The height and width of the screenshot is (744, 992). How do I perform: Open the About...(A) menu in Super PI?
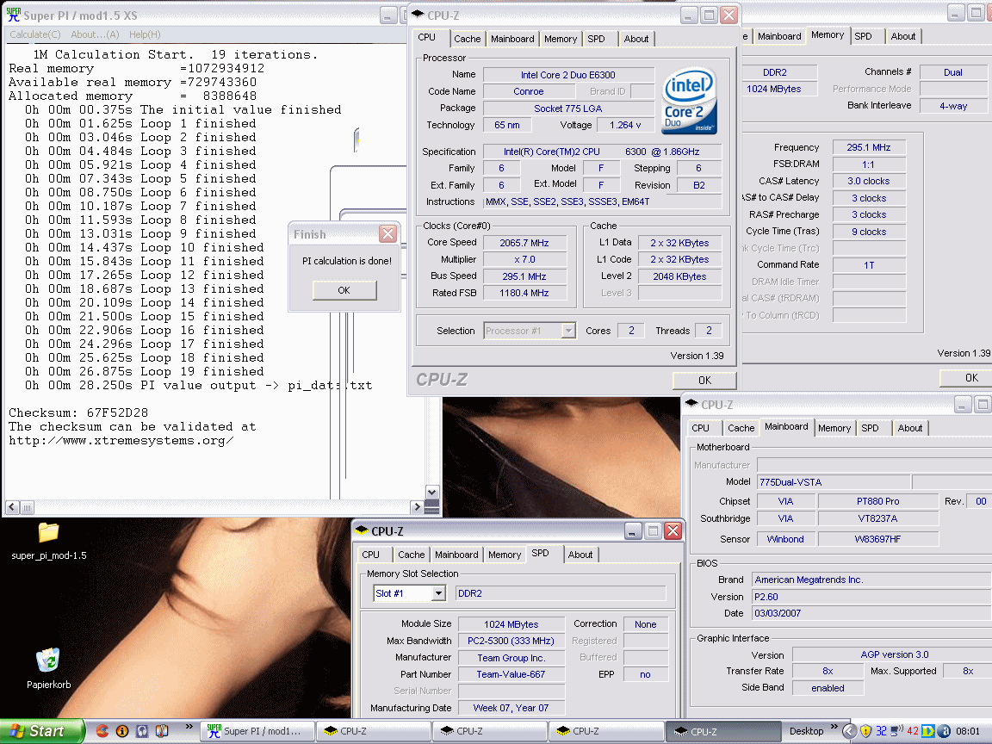tap(95, 34)
